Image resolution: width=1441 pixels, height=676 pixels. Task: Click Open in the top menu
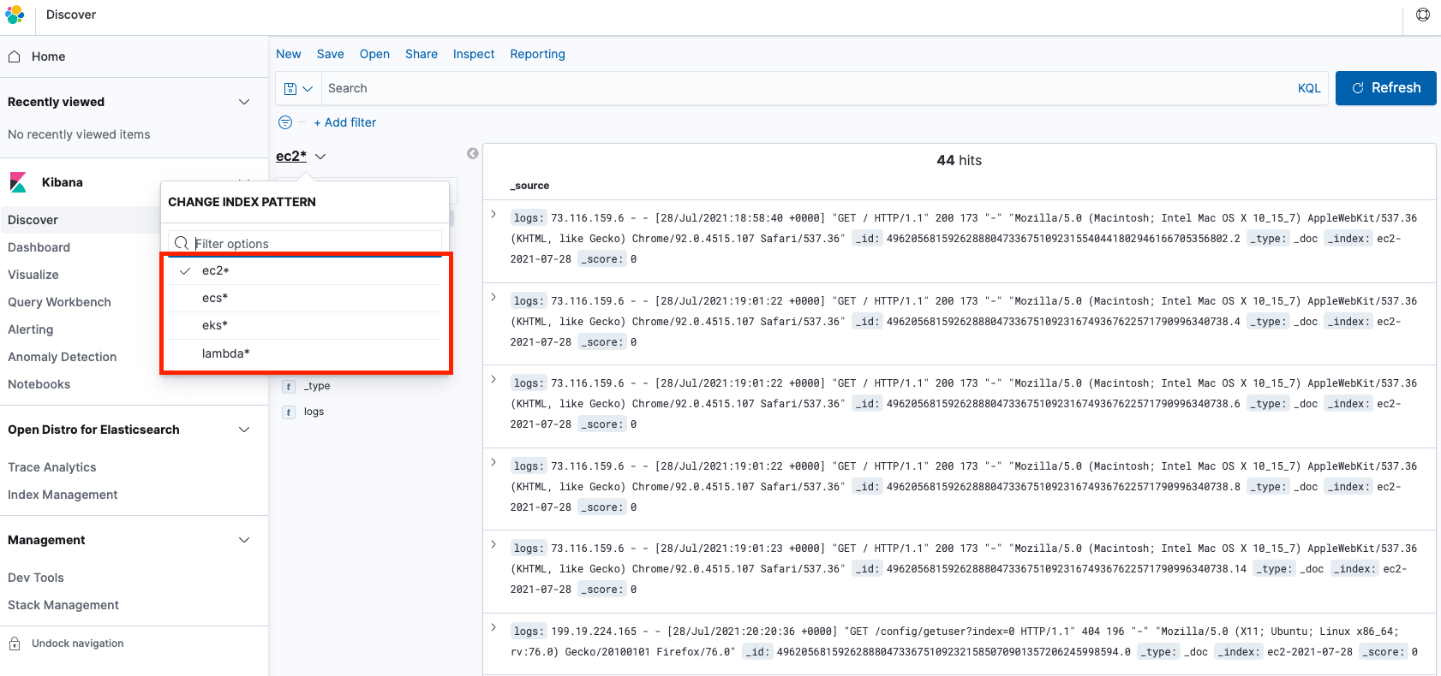pyautogui.click(x=374, y=54)
